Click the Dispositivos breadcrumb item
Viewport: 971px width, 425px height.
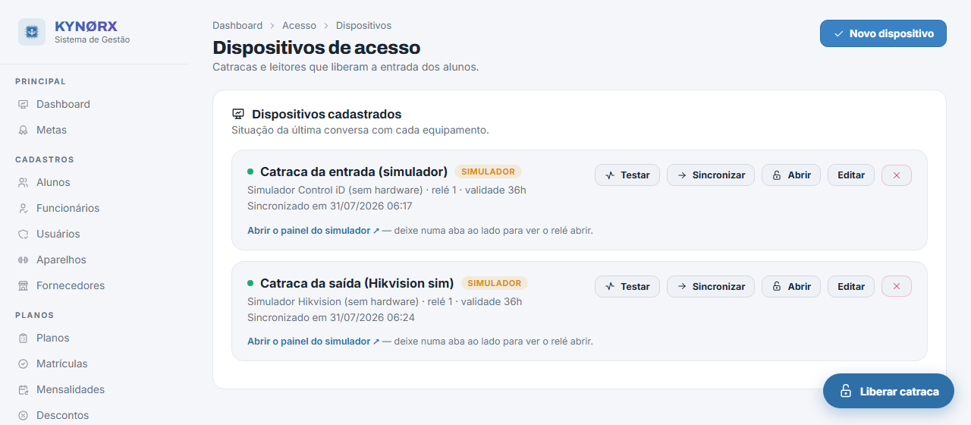tap(364, 26)
